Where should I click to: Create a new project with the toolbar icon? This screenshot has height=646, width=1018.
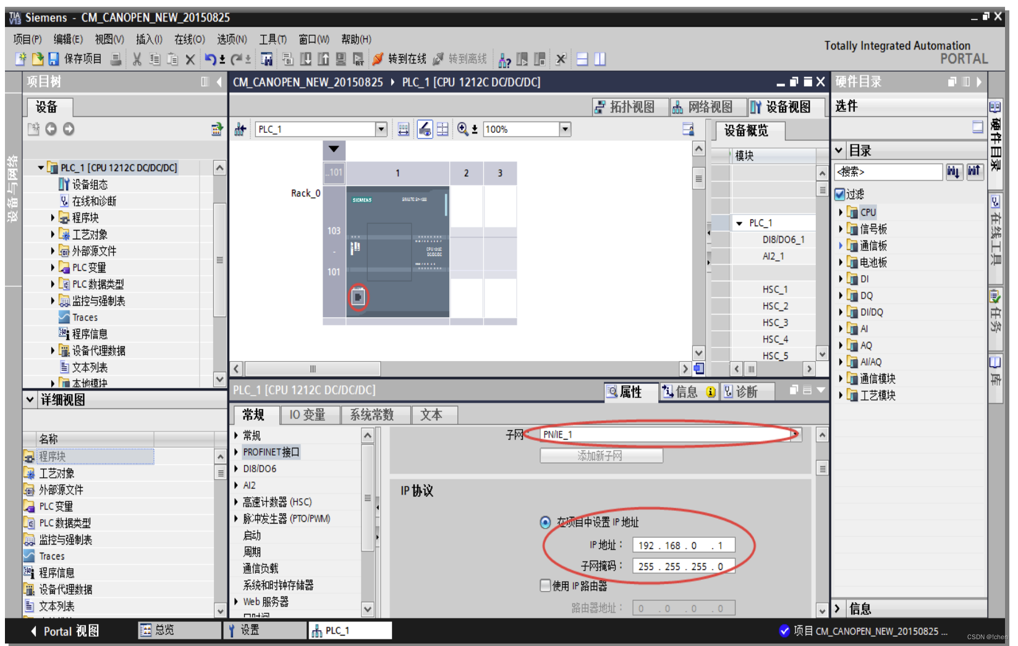pos(21,59)
